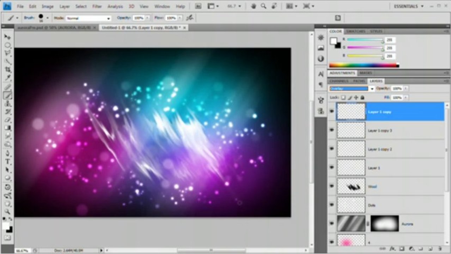This screenshot has height=254, width=451.
Task: Select the Gradient tool
Action: (7, 128)
